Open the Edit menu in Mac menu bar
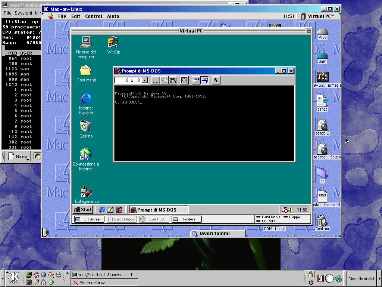This screenshot has width=382, height=287. pyautogui.click(x=76, y=16)
